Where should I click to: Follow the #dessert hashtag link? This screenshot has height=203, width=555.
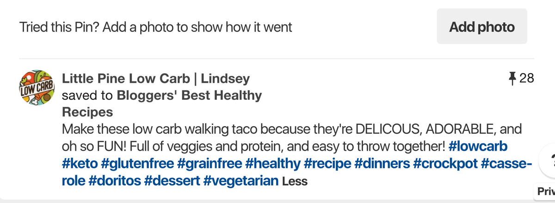tap(172, 180)
